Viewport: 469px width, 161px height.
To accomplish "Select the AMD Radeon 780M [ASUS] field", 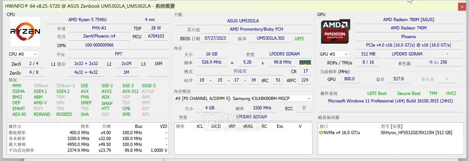I will 408,20.
